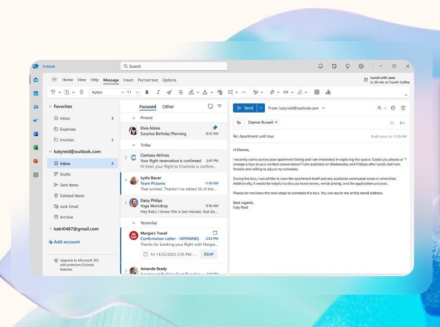Open the font color picker

tap(205, 92)
